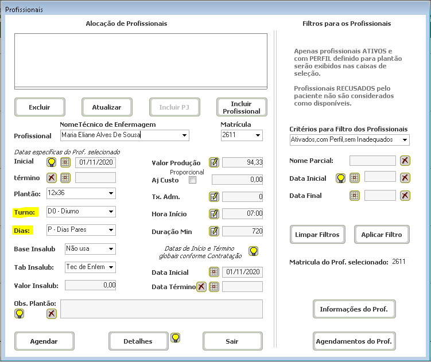
Task: Expand the Turno D0 - Diurno dropdown
Action: coord(111,212)
